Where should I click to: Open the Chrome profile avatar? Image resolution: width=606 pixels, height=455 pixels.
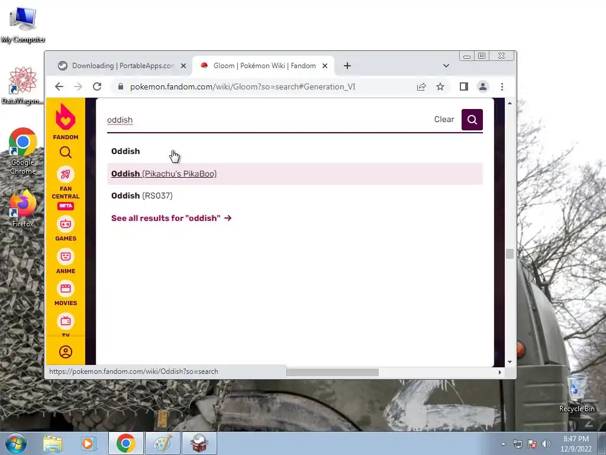(483, 86)
